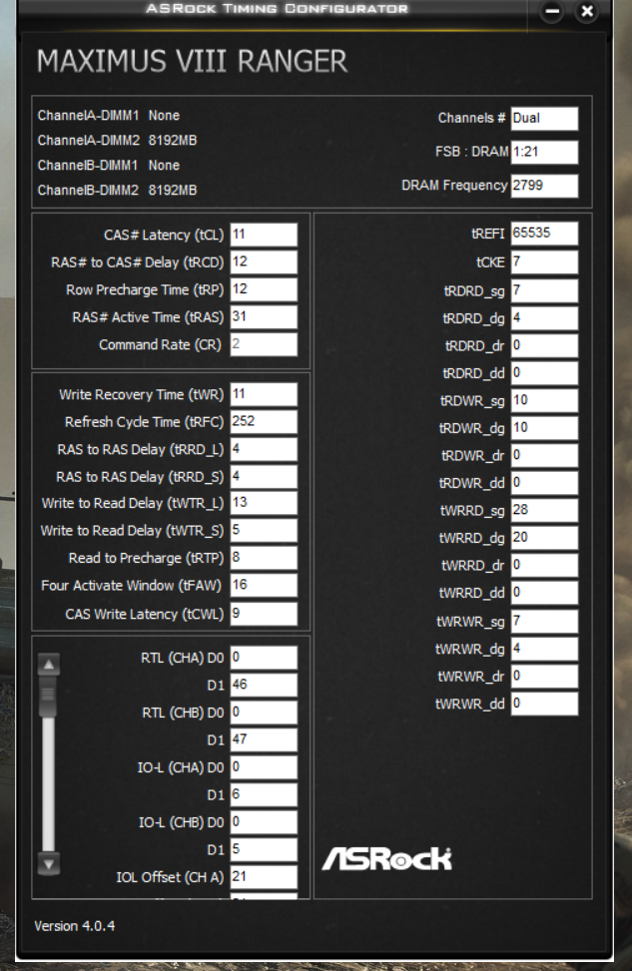The width and height of the screenshot is (632, 971).
Task: Click the IO-L (CHA) D1 field showing 6
Action: coord(264,794)
